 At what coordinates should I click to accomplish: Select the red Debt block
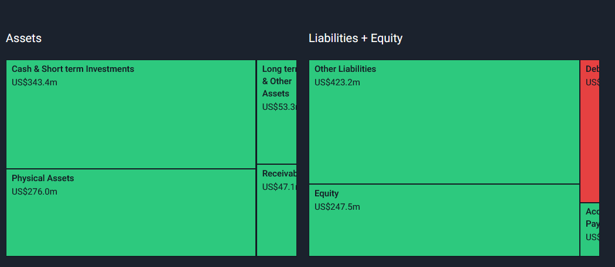tap(590, 131)
